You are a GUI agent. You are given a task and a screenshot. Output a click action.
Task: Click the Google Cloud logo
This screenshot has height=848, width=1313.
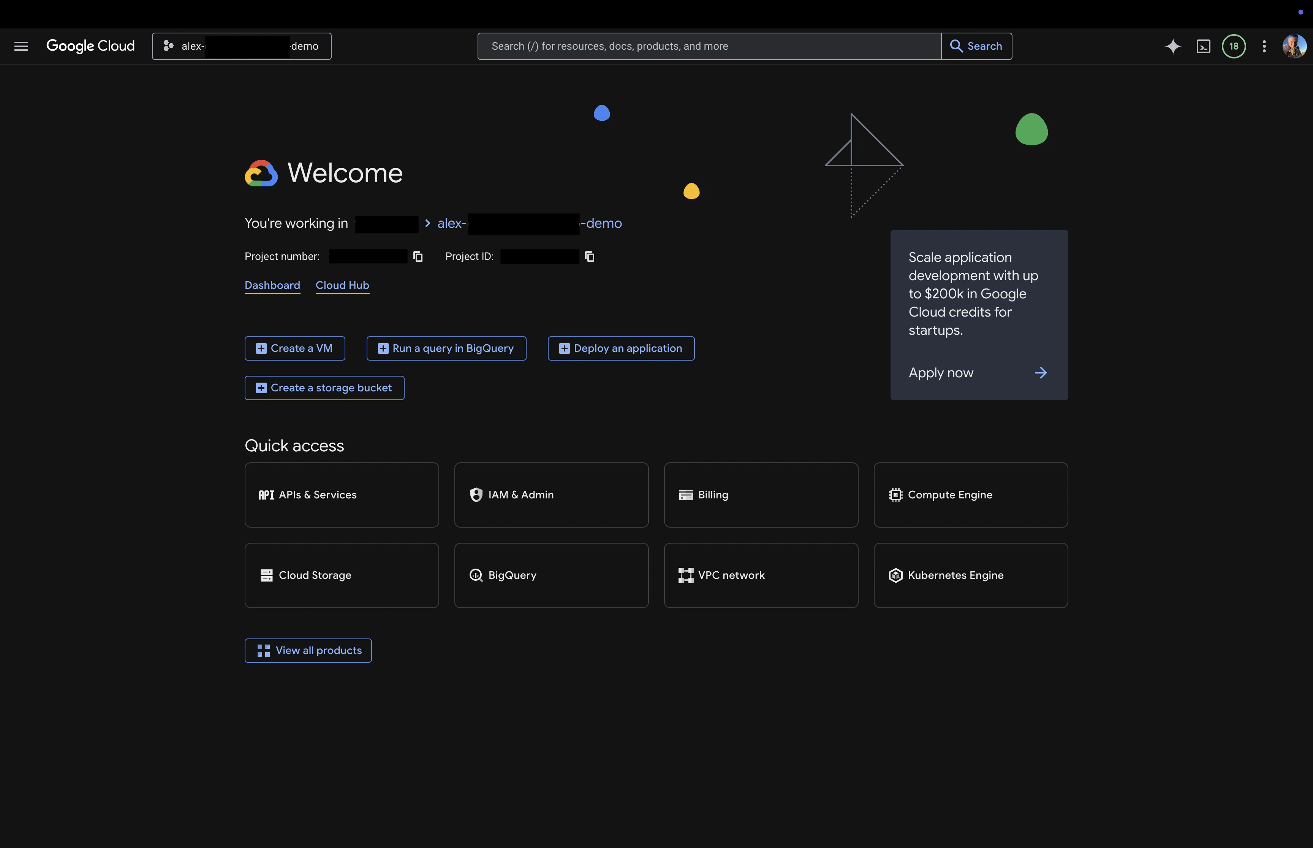[90, 46]
